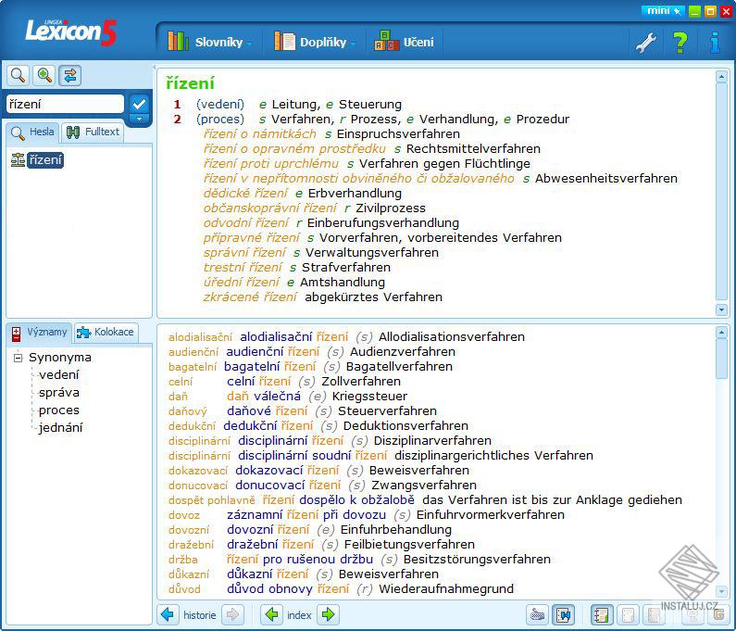
Task: Click the magnifier search icon
Action: click(x=18, y=75)
